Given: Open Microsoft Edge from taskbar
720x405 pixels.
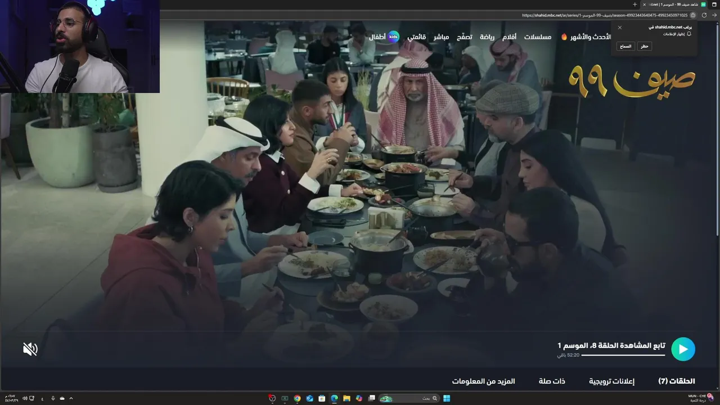Looking at the screenshot, I should pyautogui.click(x=334, y=398).
